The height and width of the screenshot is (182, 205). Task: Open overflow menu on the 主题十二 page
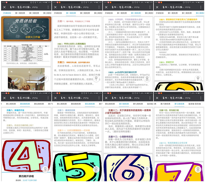[x=150, y=98]
